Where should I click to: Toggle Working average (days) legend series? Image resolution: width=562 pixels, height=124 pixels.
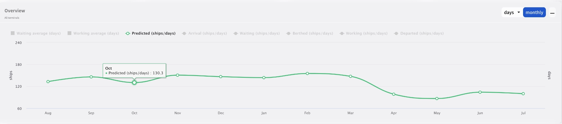click(x=93, y=33)
